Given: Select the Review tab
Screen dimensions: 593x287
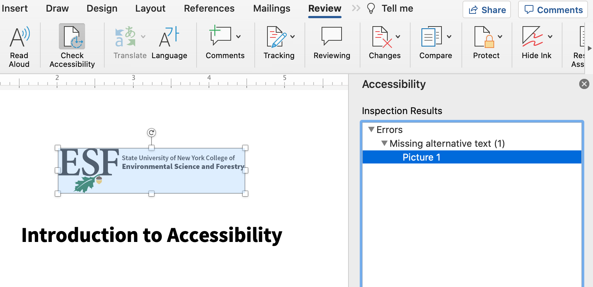Looking at the screenshot, I should pyautogui.click(x=324, y=8).
